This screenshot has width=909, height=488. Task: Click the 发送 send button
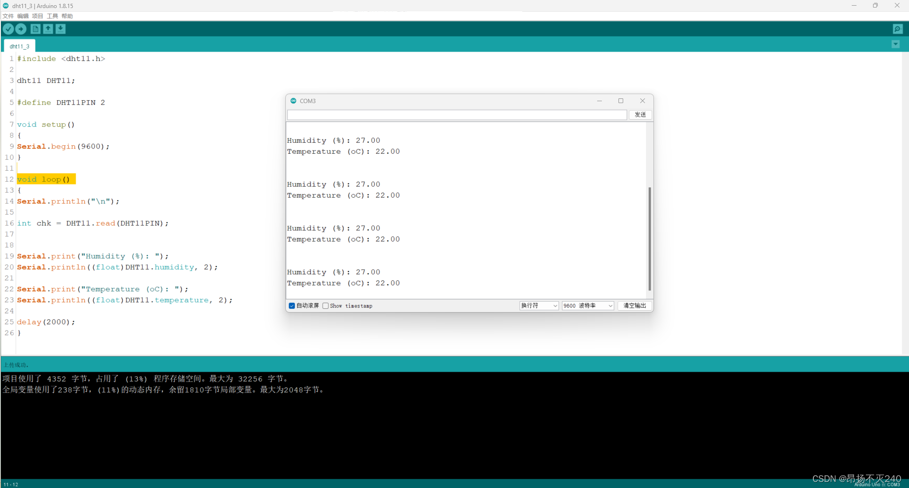pos(640,115)
